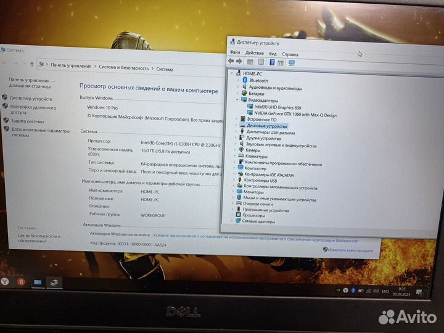
Task: Expand the Встроенное ПО category
Action: click(x=236, y=119)
